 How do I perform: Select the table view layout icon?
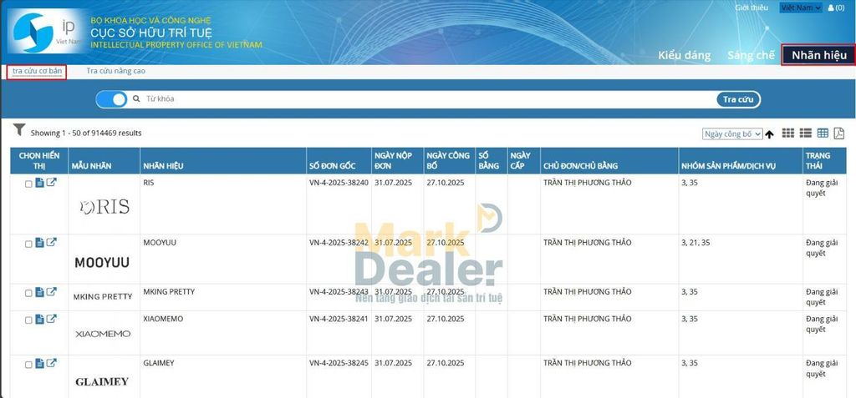tap(823, 134)
